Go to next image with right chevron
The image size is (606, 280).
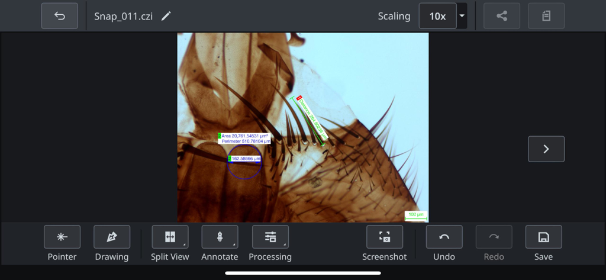click(546, 149)
